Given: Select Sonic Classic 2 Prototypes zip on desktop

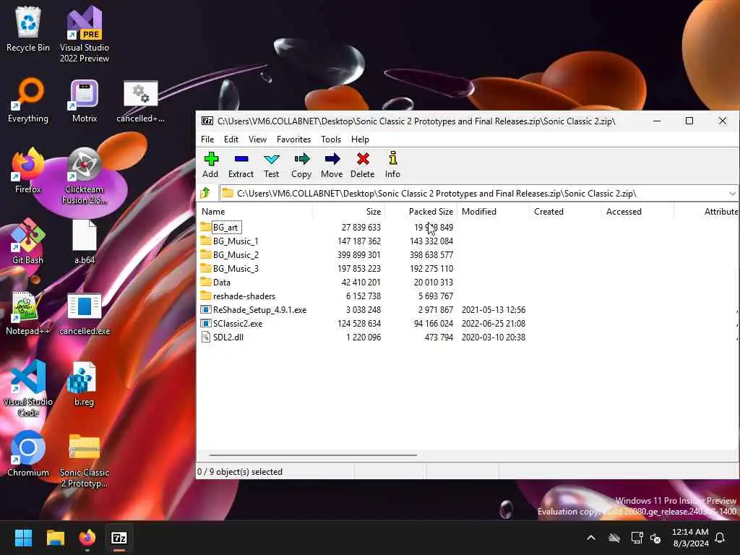Looking at the screenshot, I should (85, 460).
